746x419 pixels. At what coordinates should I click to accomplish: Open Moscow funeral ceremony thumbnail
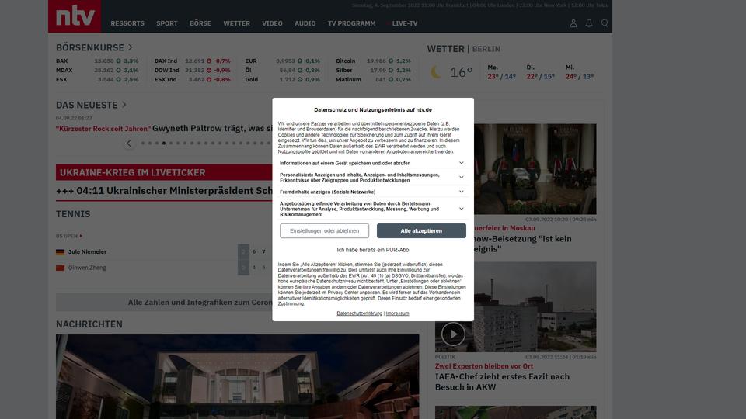click(535, 169)
